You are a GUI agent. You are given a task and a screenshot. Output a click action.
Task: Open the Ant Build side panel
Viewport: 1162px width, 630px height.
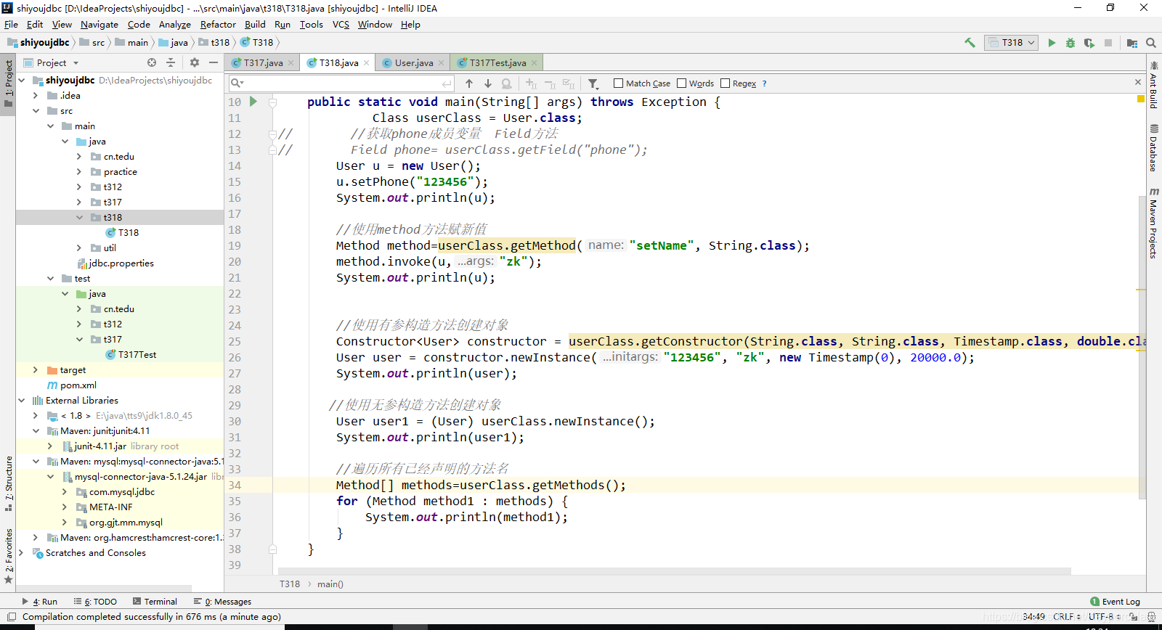point(1154,85)
